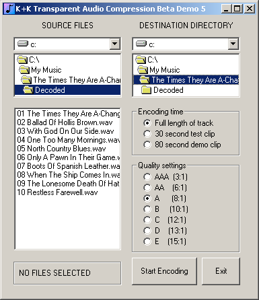Open the source files drive dropdown arrow

[x=115, y=44]
